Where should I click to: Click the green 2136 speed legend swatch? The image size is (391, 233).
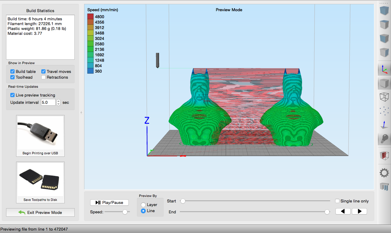point(90,49)
